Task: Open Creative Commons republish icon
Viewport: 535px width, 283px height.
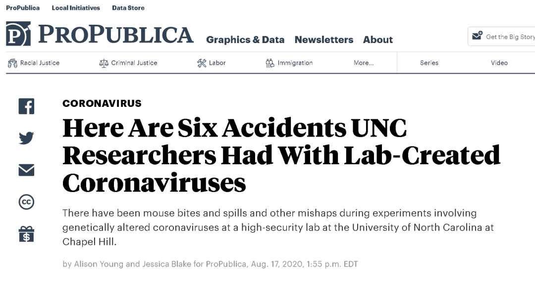Action: coord(26,202)
